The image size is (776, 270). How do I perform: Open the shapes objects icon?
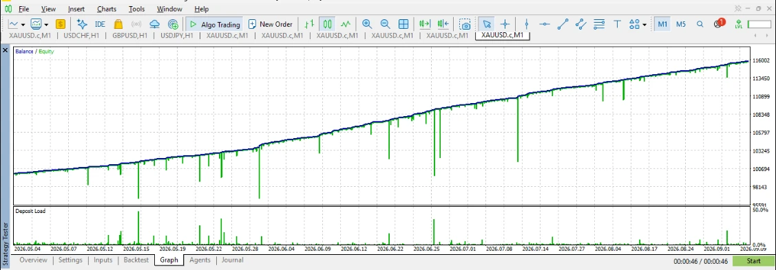(x=634, y=23)
